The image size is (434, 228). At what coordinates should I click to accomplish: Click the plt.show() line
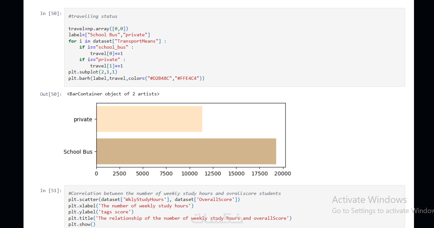point(82,224)
